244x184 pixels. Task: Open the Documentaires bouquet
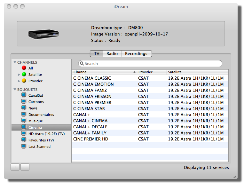[41, 115]
